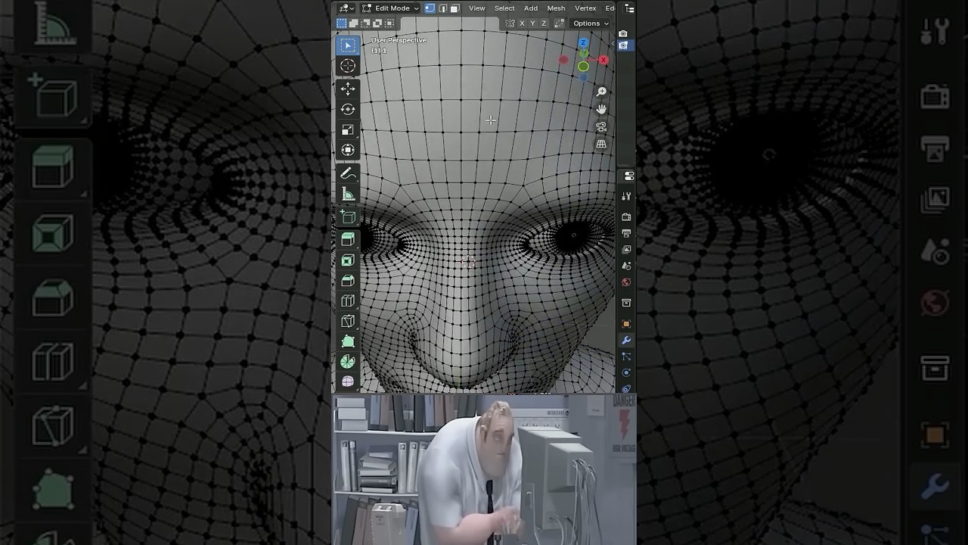The height and width of the screenshot is (545, 968).
Task: Choose the Annotate pencil tool
Action: [x=348, y=174]
